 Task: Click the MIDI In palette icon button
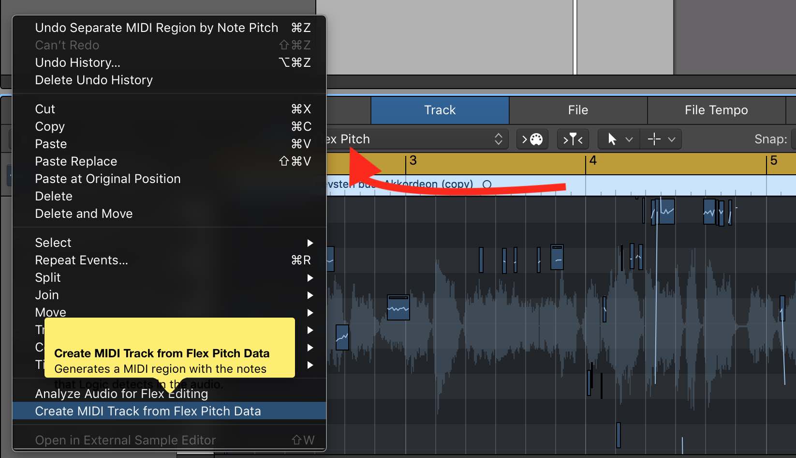pyautogui.click(x=532, y=139)
